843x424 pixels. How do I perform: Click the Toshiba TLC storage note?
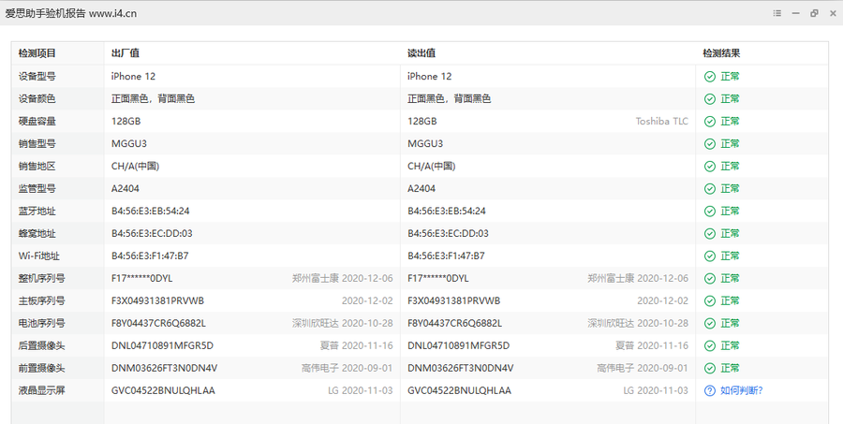point(662,122)
